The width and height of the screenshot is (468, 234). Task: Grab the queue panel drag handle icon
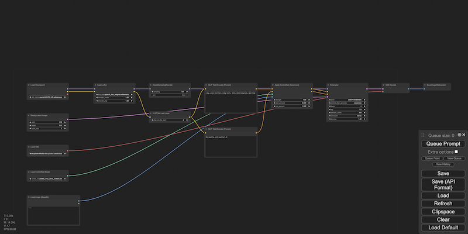pos(422,135)
